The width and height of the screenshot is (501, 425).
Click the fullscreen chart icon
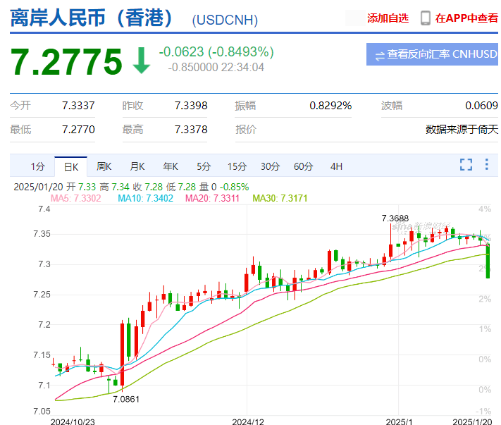[466, 164]
